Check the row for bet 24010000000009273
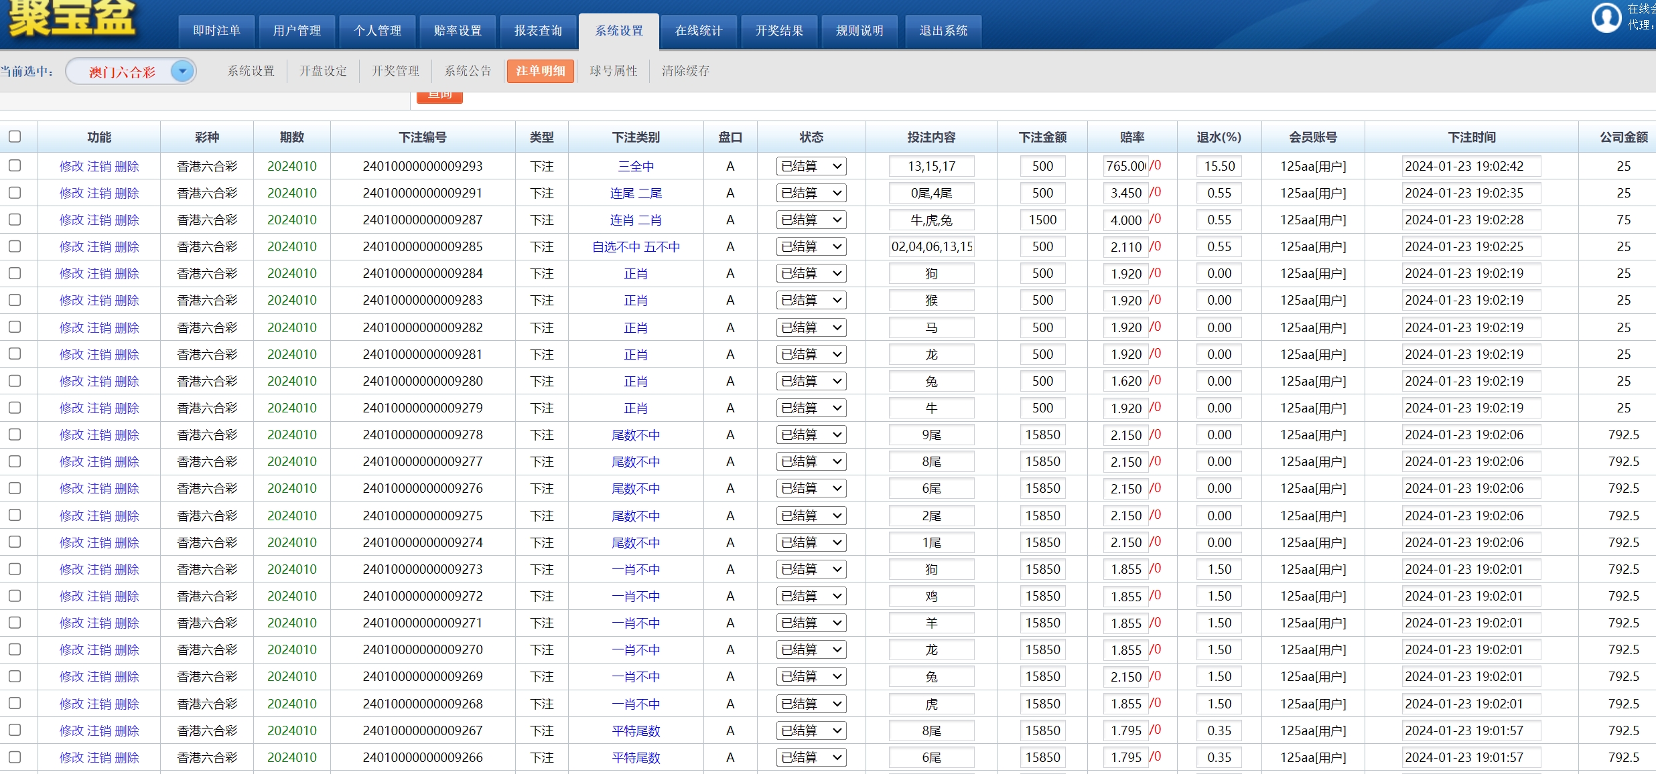 point(15,569)
